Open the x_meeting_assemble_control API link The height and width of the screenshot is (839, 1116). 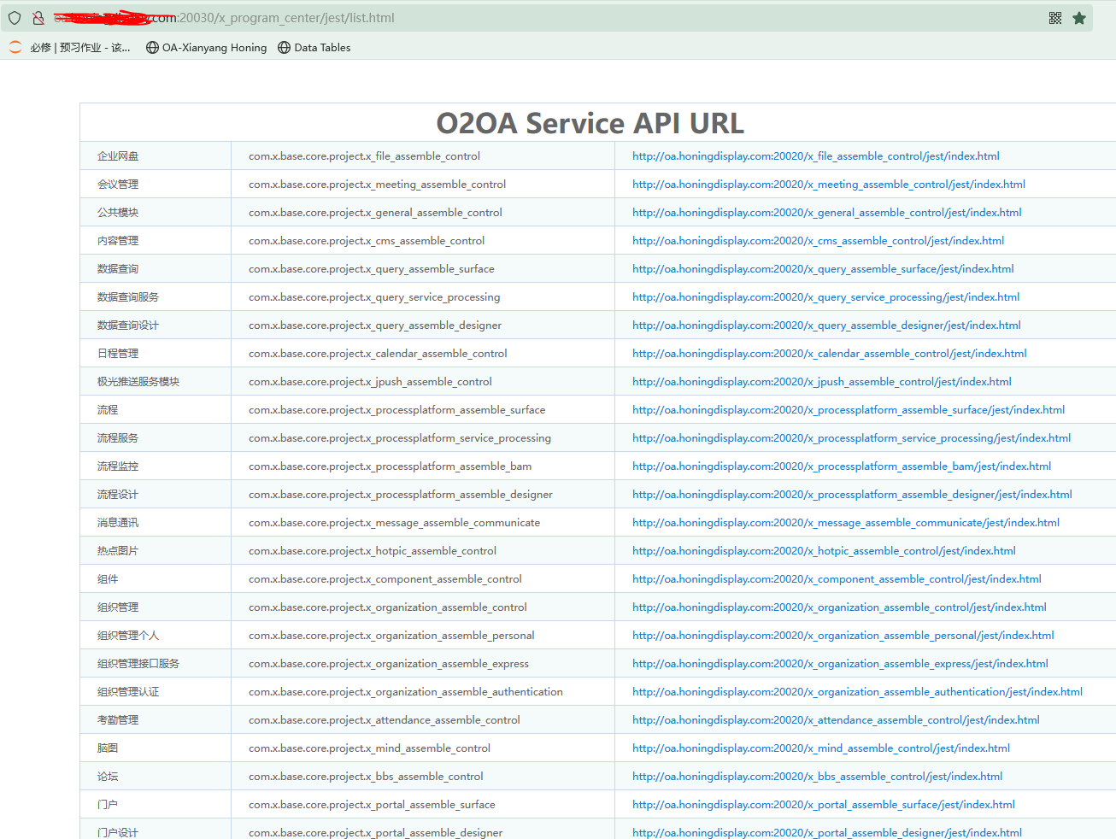[x=828, y=185]
